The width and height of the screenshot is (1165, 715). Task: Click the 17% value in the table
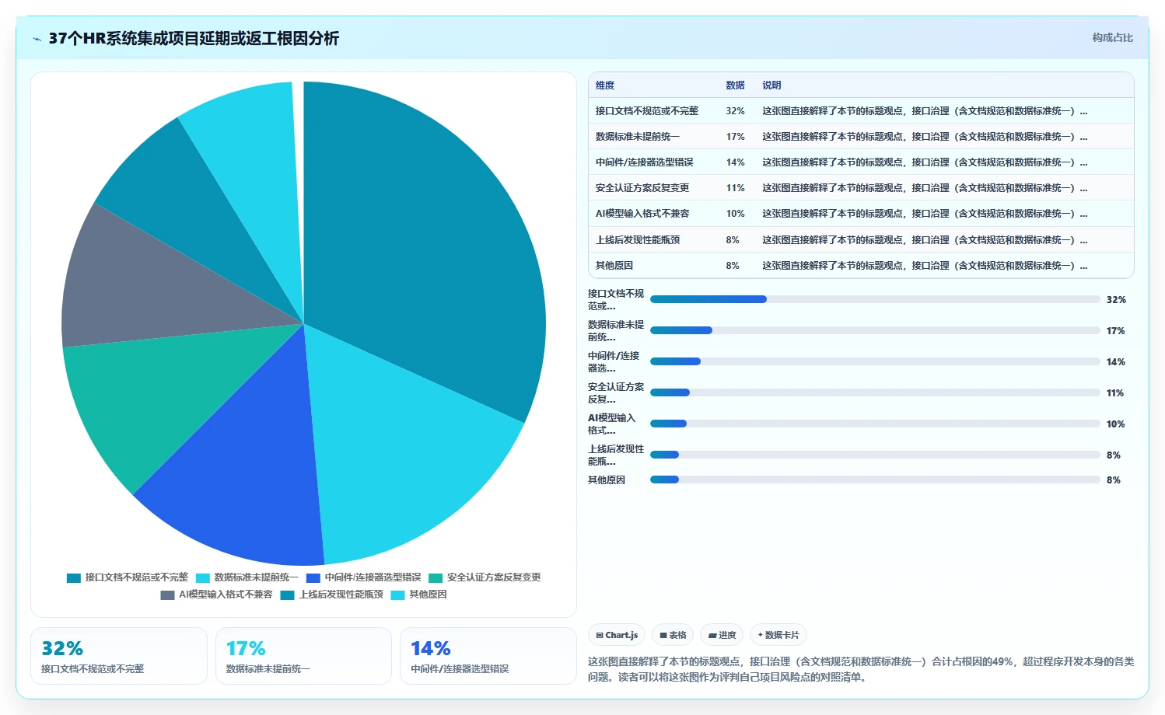735,137
